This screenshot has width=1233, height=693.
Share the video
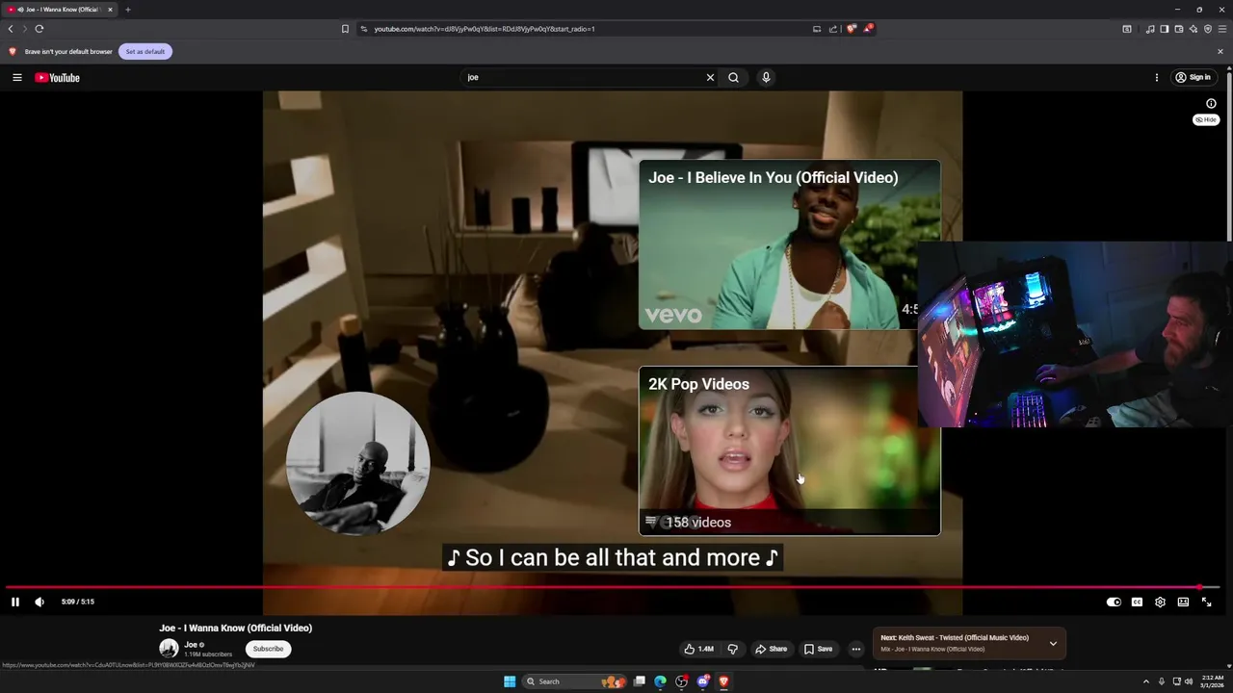pyautogui.click(x=771, y=649)
